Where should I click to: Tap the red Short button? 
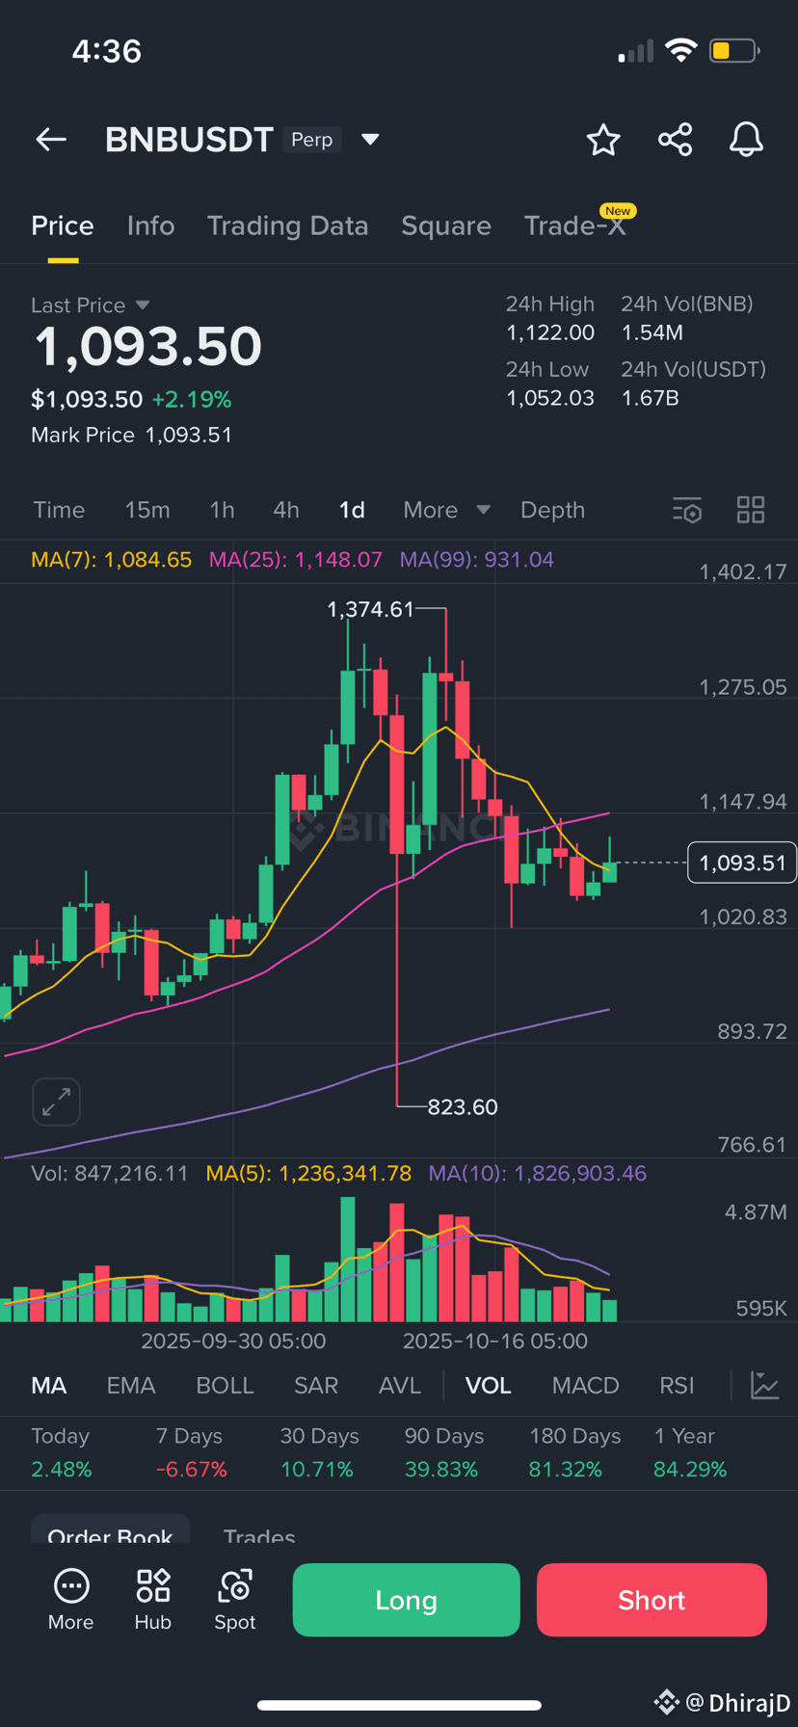[652, 1600]
